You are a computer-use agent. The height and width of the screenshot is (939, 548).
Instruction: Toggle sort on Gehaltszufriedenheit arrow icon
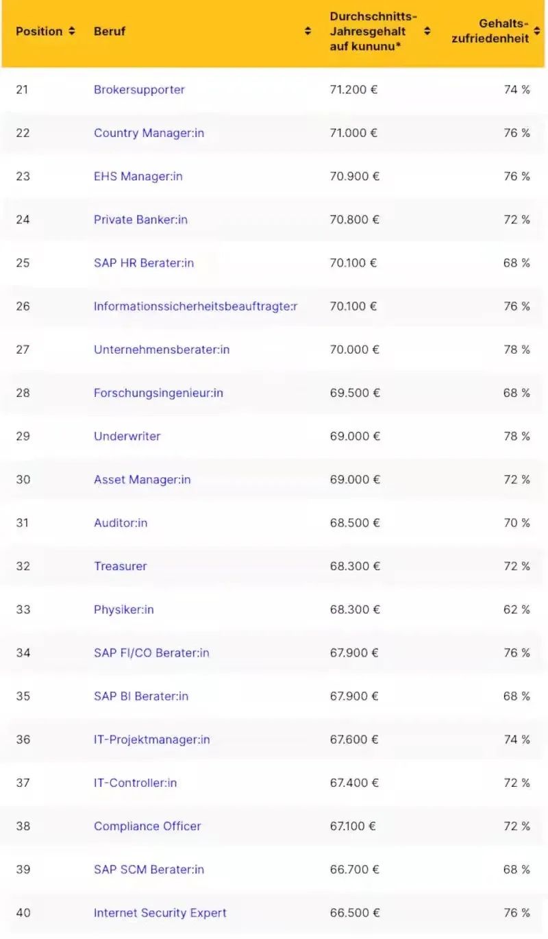pos(537,32)
